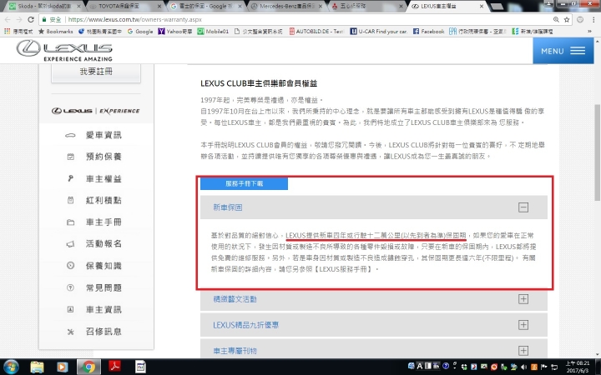Click the browser forward arrow
This screenshot has width=601, height=375.
(19, 19)
